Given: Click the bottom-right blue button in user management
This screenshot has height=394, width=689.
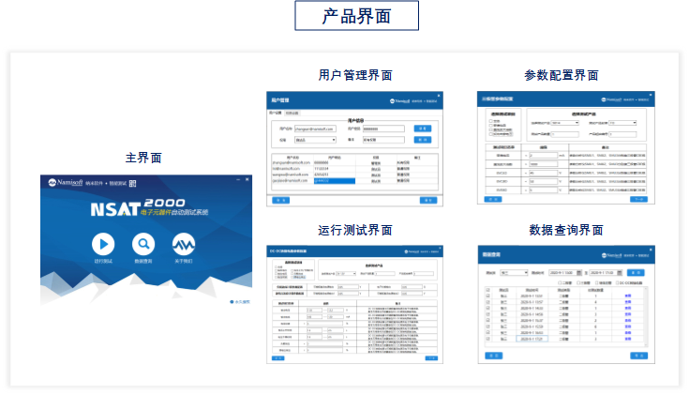Looking at the screenshot, I should [x=428, y=201].
